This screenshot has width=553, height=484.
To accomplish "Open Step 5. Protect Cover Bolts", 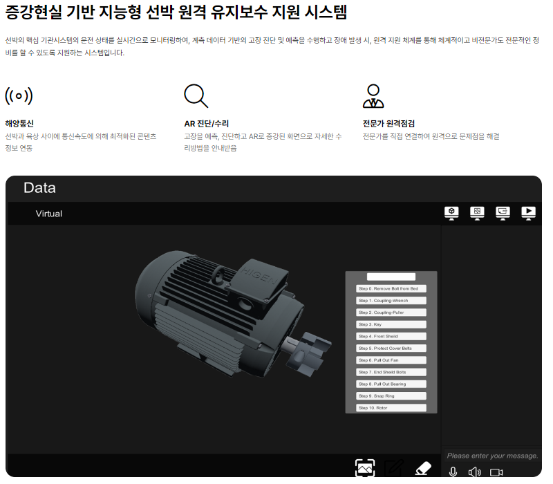I will 391,348.
